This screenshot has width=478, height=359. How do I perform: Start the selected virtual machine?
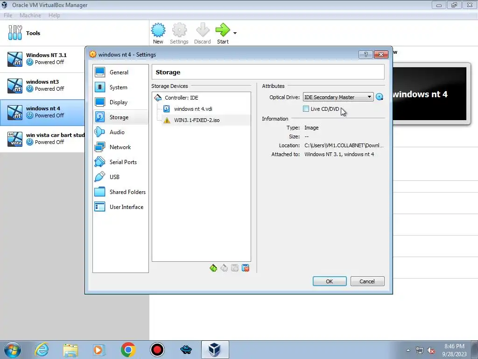coord(223,34)
